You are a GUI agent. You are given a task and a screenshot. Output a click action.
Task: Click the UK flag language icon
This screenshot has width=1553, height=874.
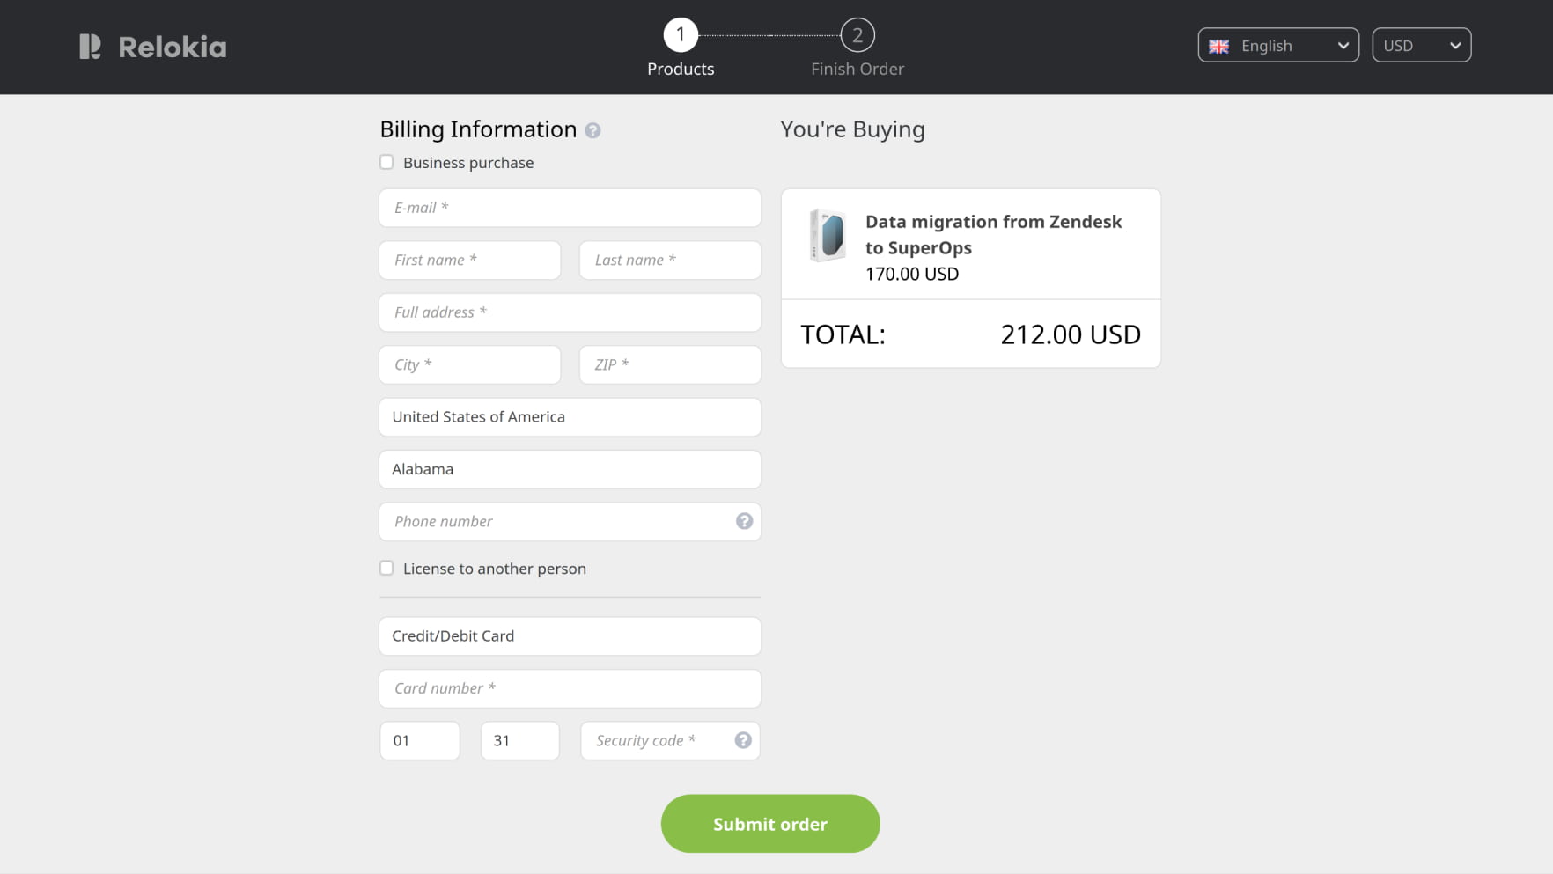[x=1218, y=46]
